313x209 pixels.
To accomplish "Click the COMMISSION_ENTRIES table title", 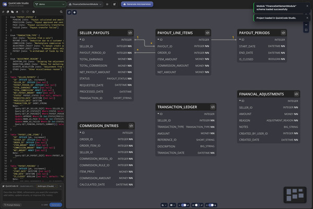I will click(99, 126).
